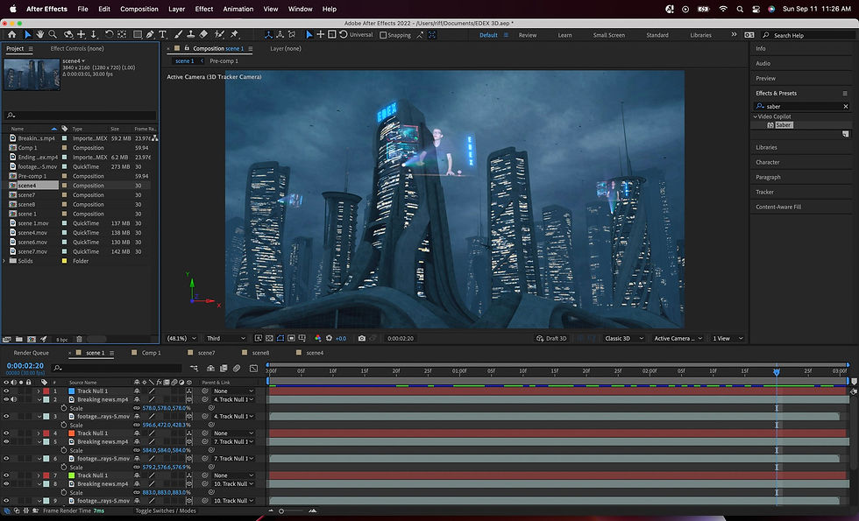The image size is (859, 521).
Task: Click the Reset Exposure icon in viewer
Action: 330,338
